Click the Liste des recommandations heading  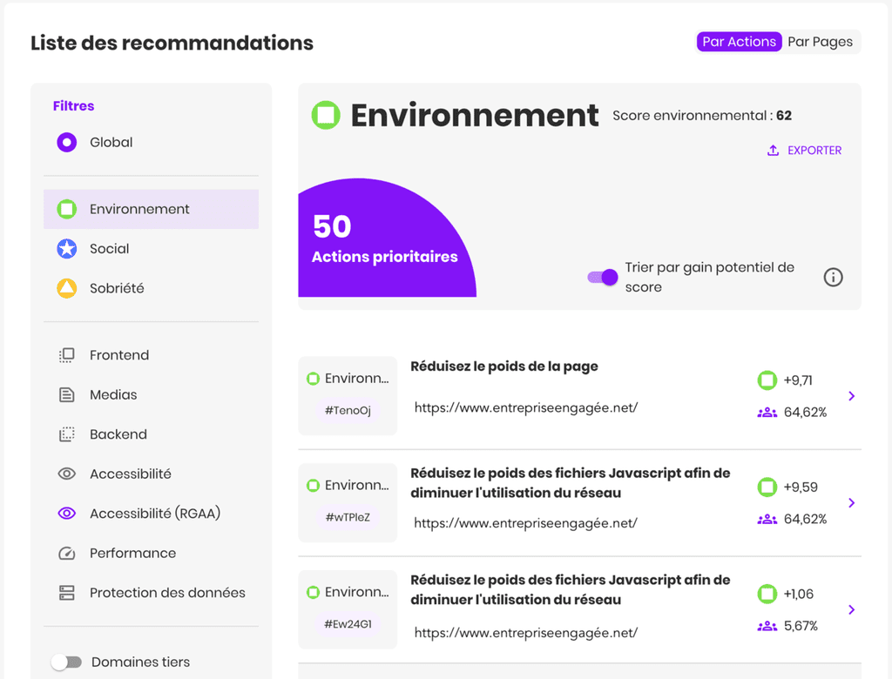point(172,44)
